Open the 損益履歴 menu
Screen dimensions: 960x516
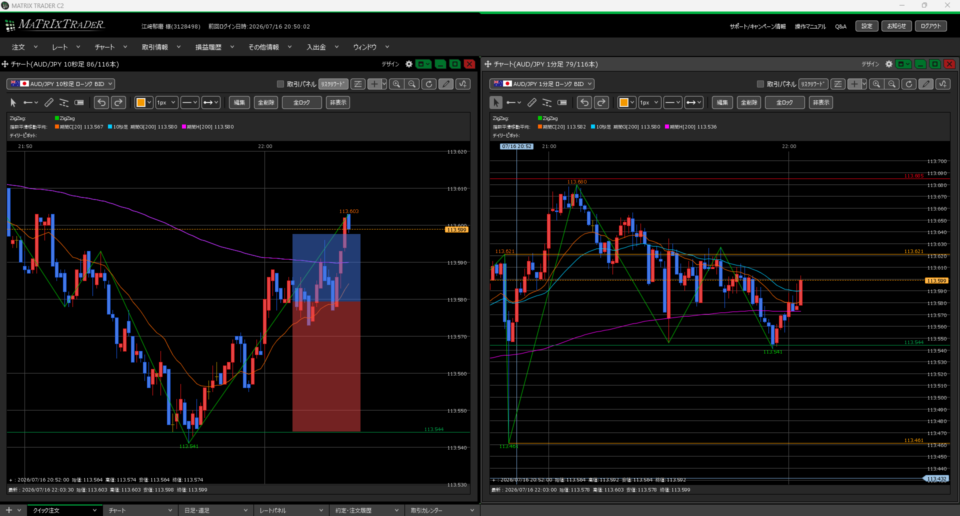[214, 47]
